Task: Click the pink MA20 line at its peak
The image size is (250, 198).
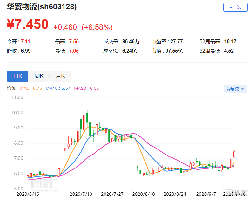Action: pyautogui.click(x=134, y=134)
